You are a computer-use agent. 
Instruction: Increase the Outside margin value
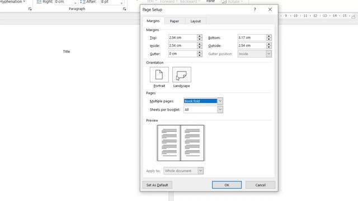(x=268, y=44)
